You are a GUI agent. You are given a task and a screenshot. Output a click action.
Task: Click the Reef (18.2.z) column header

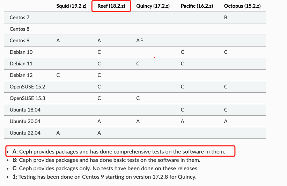pyautogui.click(x=111, y=6)
